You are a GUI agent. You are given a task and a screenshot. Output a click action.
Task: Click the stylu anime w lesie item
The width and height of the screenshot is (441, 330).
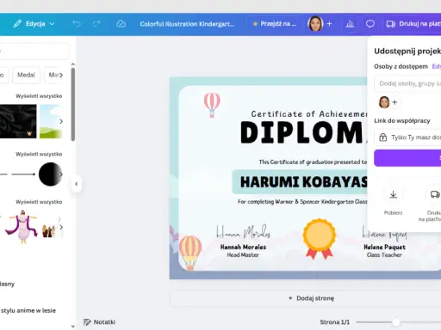28,310
